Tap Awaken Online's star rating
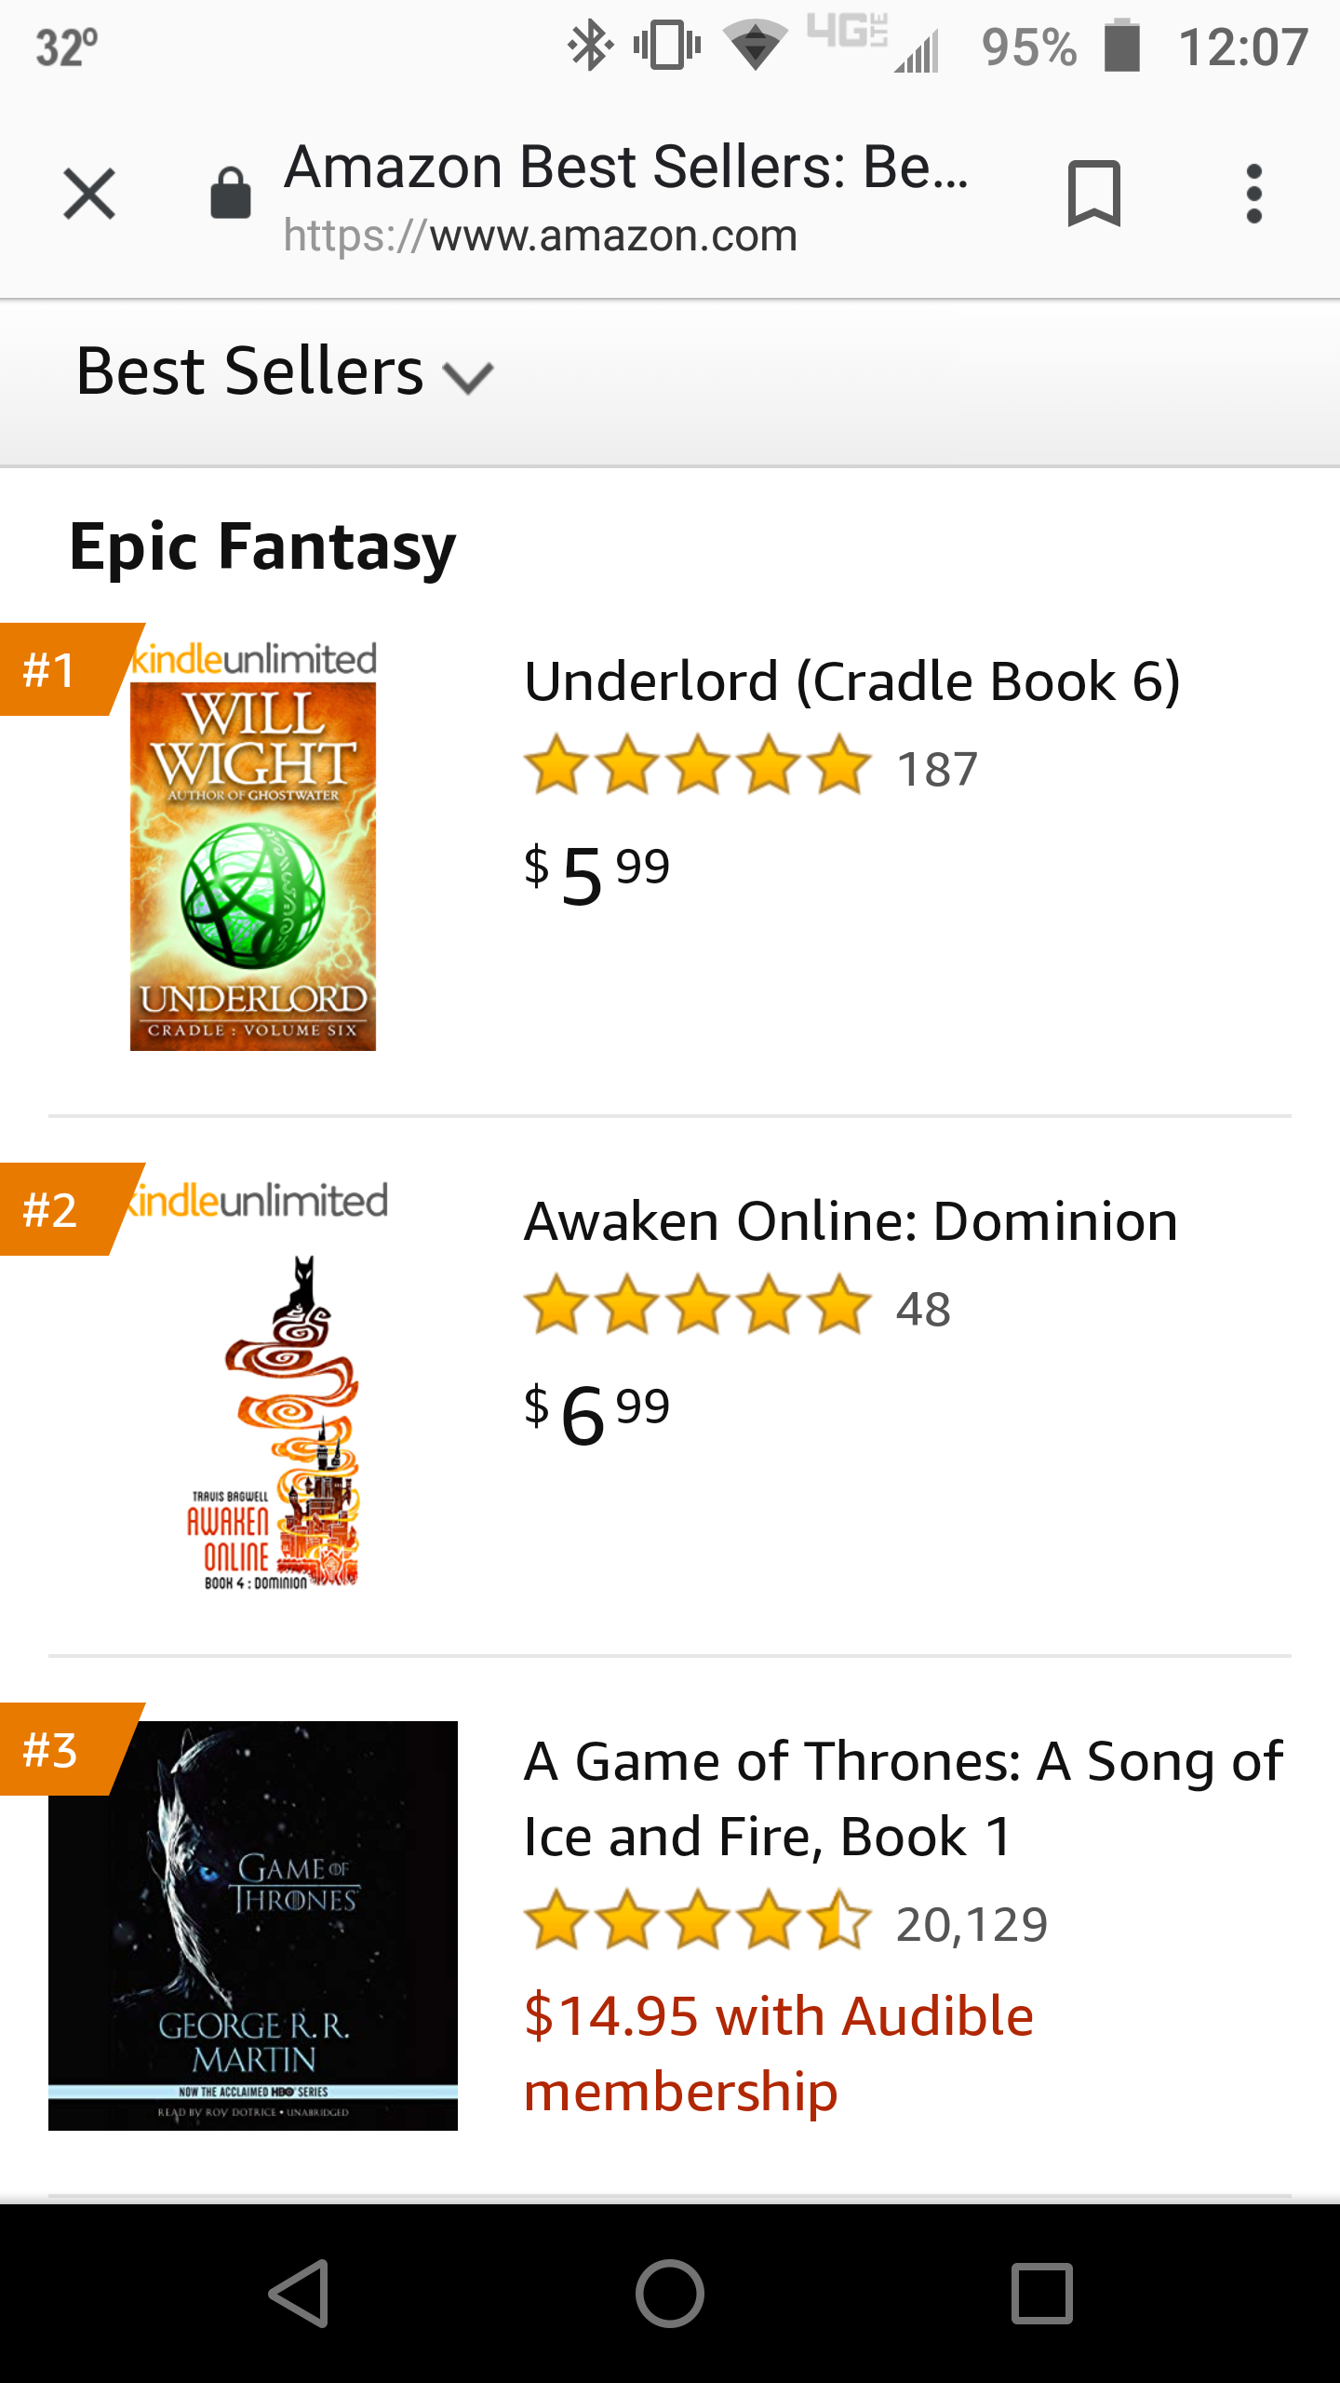This screenshot has height=2383, width=1340. click(698, 1305)
